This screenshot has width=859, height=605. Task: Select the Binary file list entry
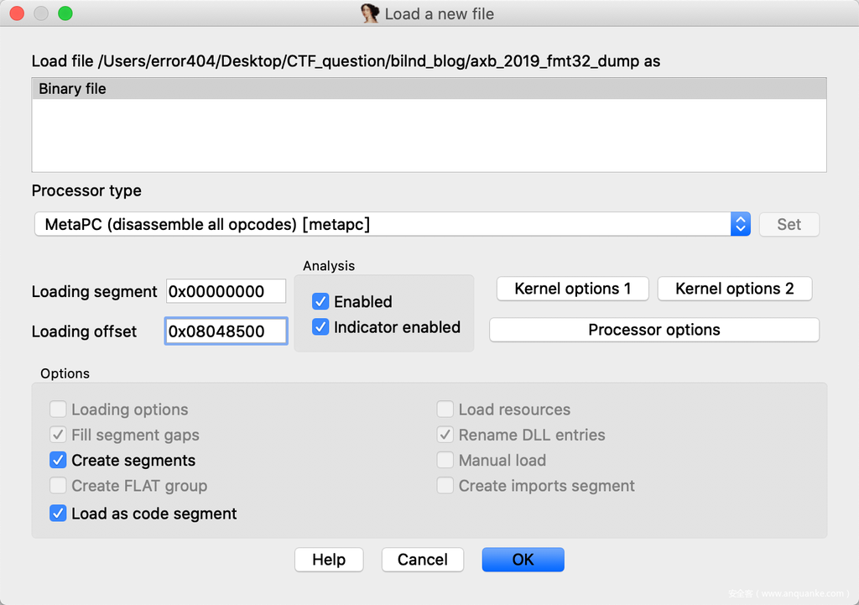(x=73, y=89)
